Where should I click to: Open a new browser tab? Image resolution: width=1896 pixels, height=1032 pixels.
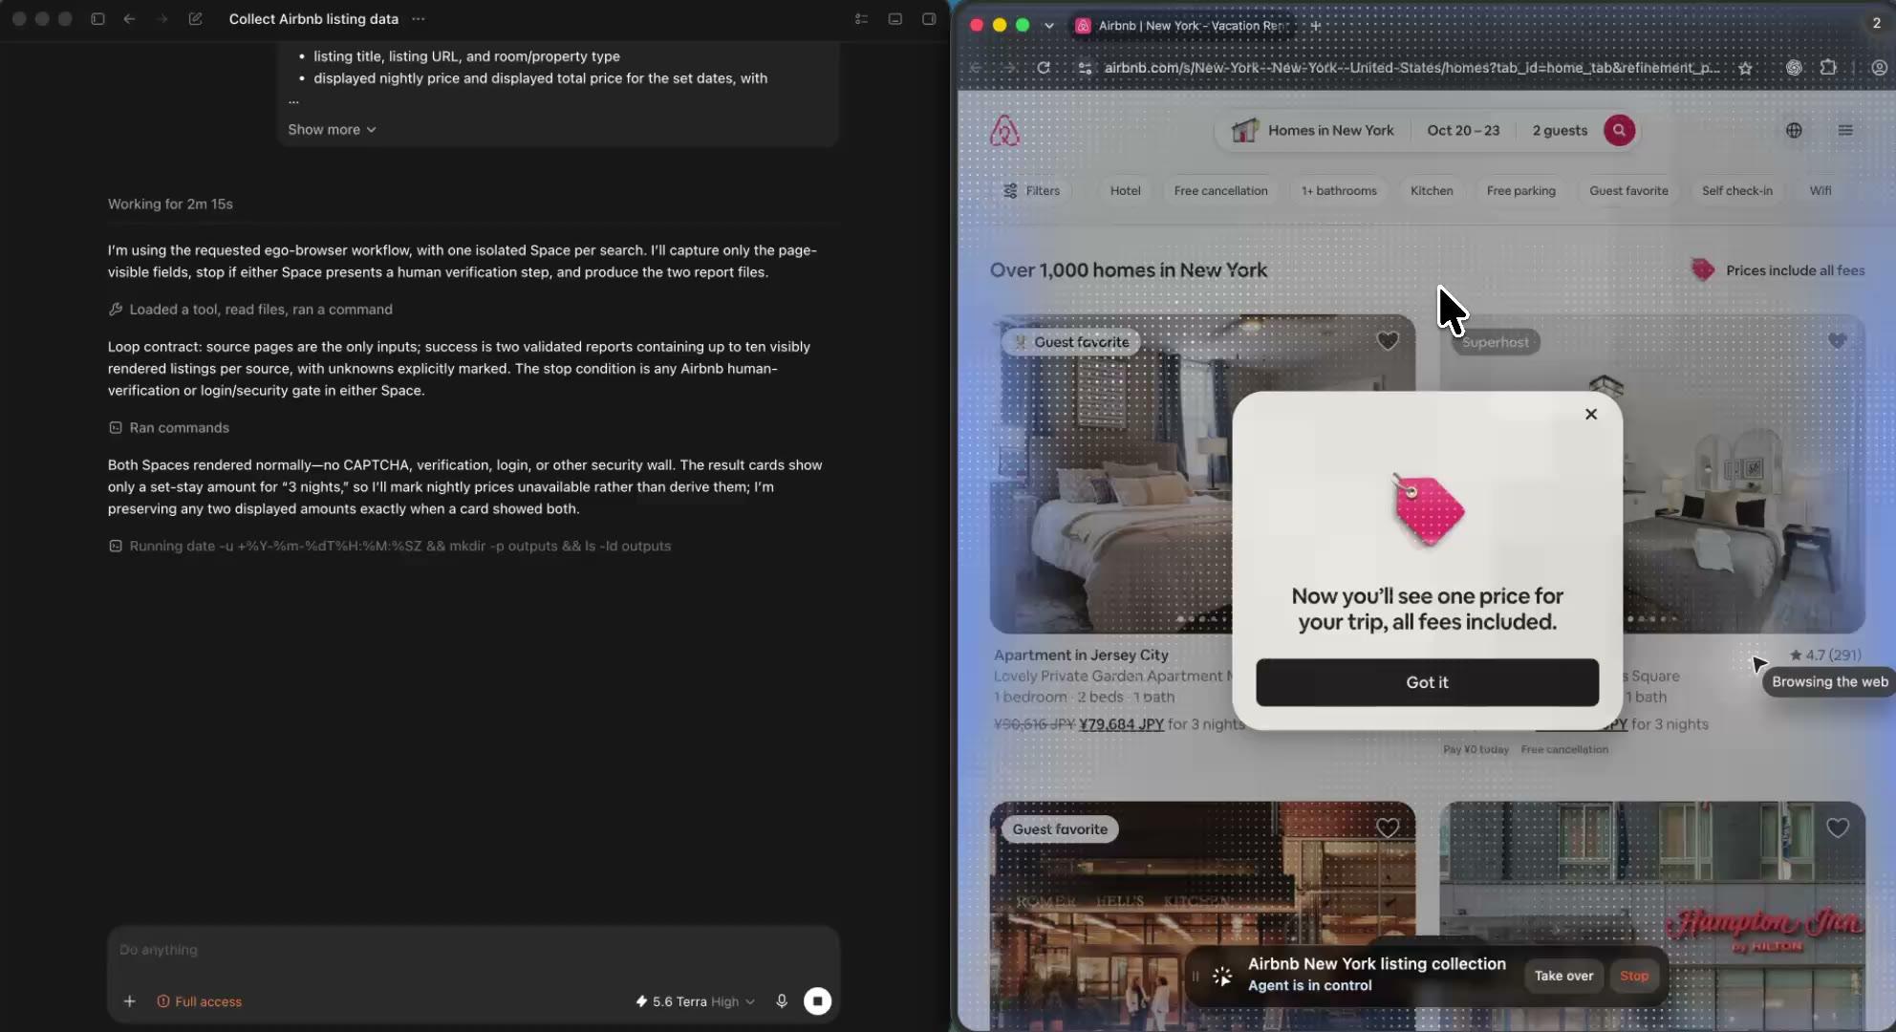1316,26
